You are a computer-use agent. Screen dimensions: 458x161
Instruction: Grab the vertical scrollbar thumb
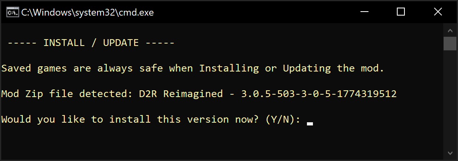(450, 43)
